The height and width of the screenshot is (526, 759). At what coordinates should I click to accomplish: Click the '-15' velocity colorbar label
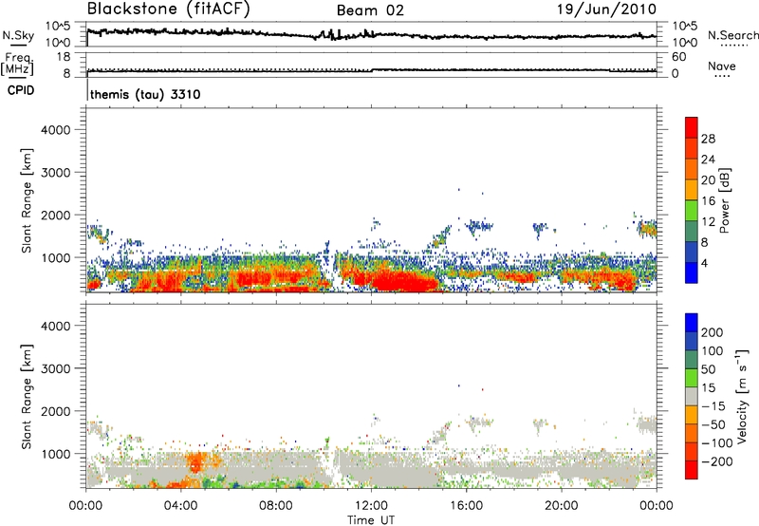(x=713, y=405)
